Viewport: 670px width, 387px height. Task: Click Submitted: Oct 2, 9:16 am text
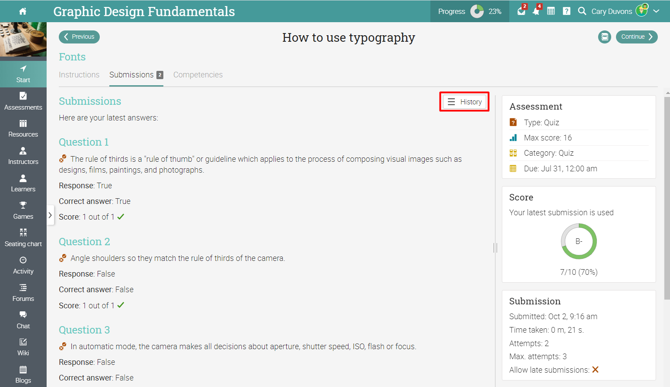pyautogui.click(x=553, y=317)
